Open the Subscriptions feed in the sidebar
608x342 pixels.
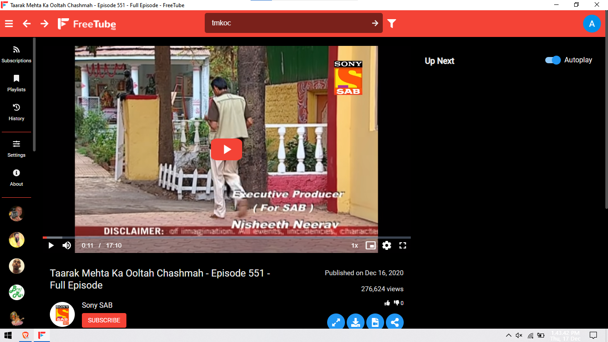click(16, 54)
